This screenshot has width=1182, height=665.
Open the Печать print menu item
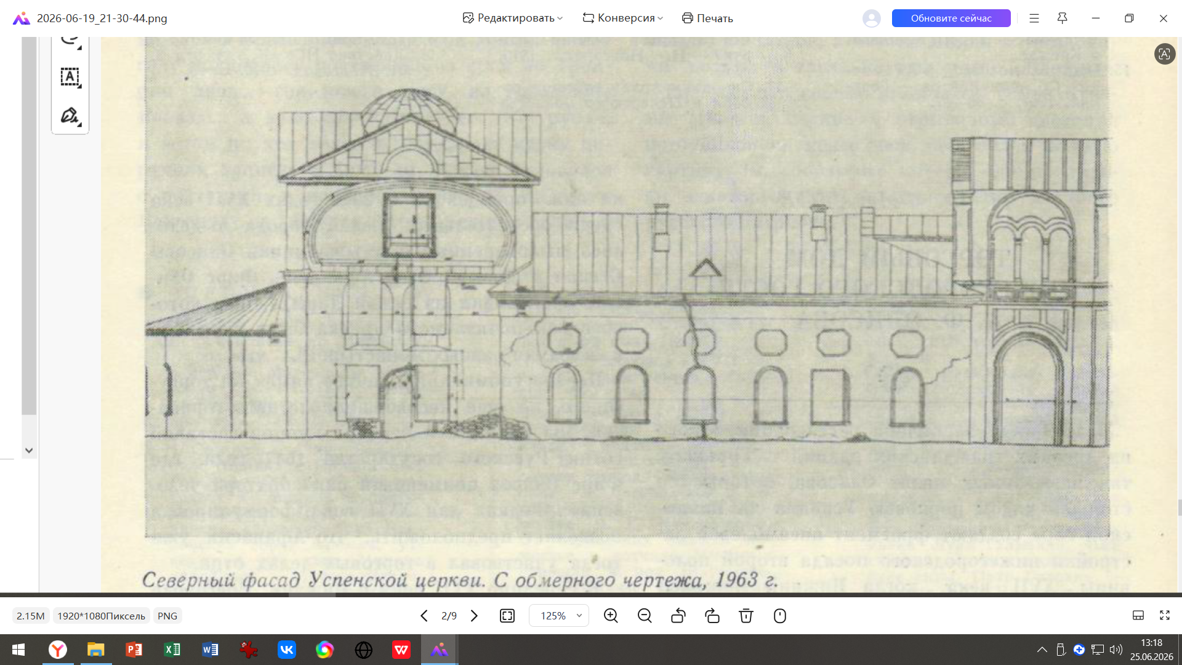coord(707,18)
